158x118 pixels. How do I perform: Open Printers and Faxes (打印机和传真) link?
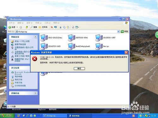coord(20,86)
